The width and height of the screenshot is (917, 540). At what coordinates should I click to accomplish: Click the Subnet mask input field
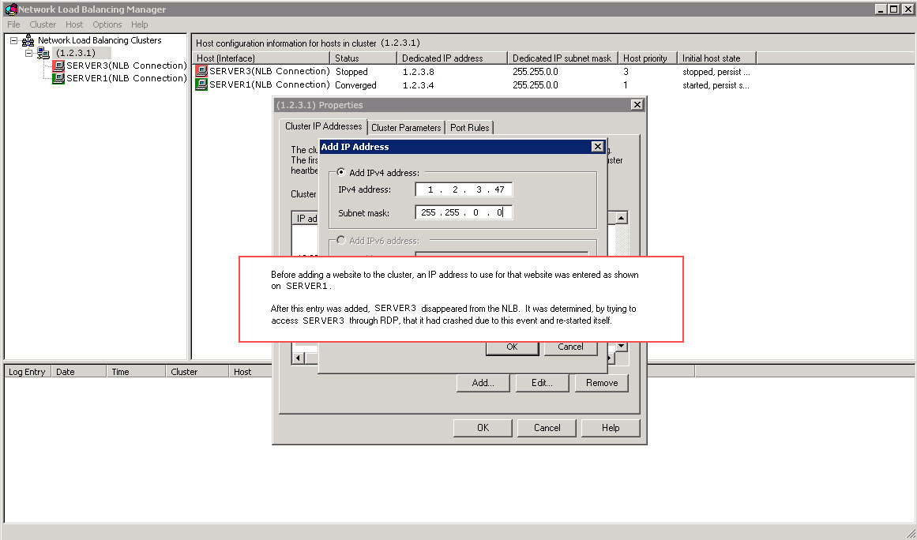464,212
